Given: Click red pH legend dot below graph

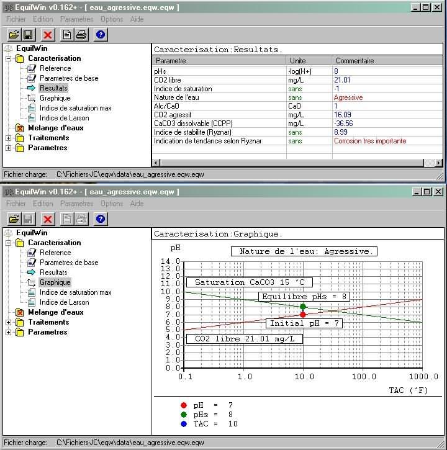Looking at the screenshot, I should click(x=184, y=405).
